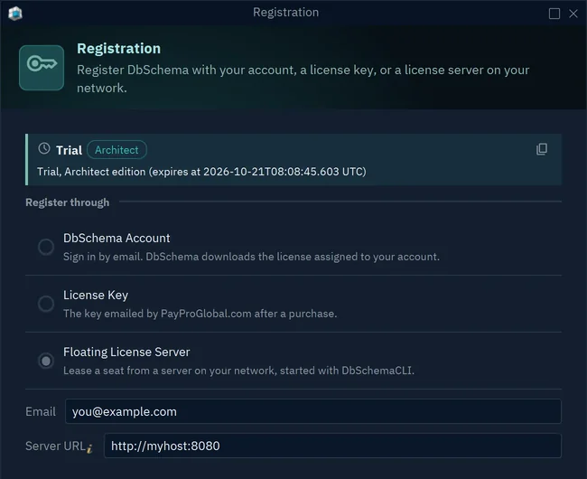Maximize the Registration window
Screen dimensions: 587x479
click(554, 14)
